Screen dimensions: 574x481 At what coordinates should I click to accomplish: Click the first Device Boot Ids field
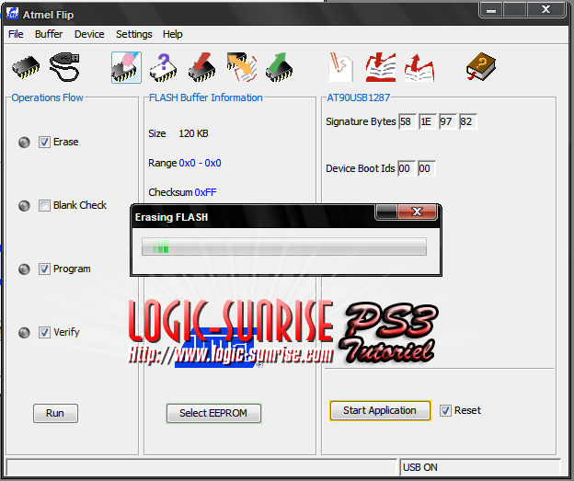coord(407,168)
